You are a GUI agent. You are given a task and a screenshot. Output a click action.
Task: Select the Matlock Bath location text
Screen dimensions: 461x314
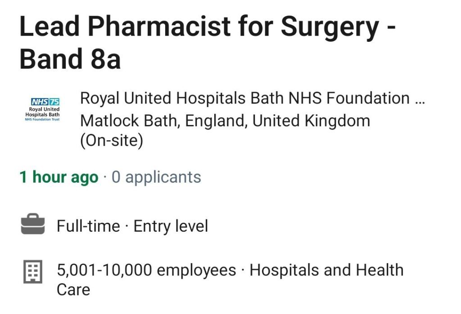point(129,121)
